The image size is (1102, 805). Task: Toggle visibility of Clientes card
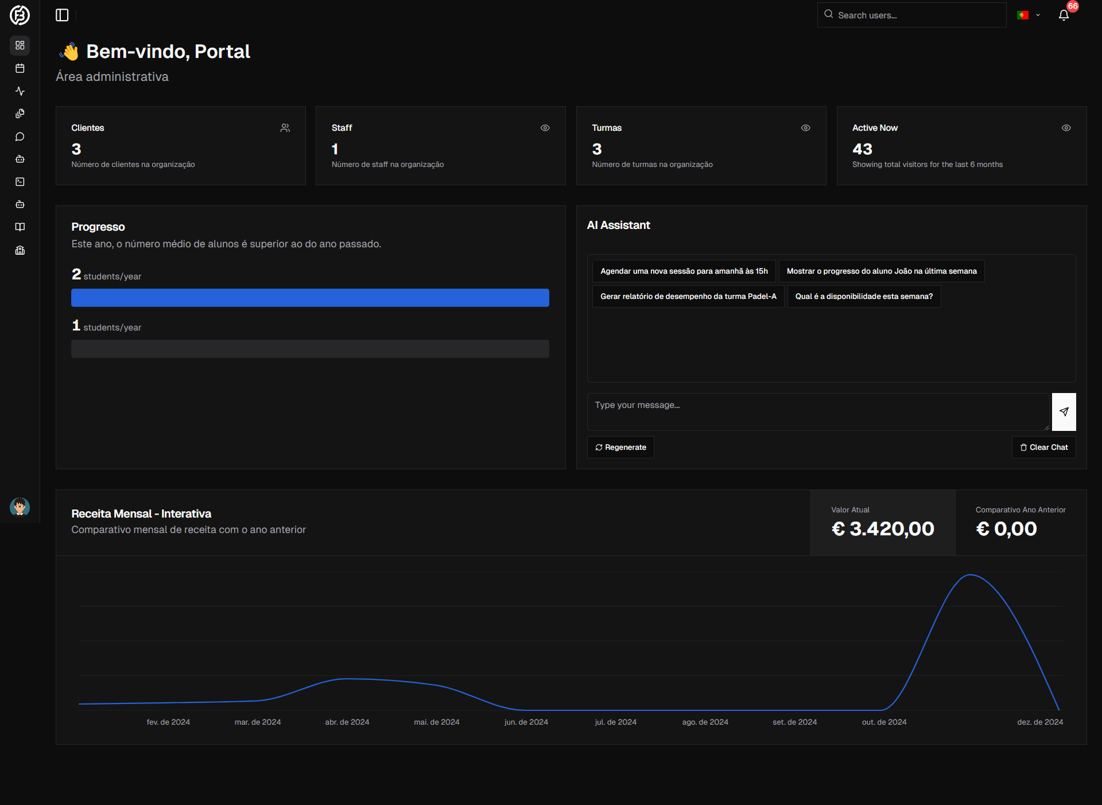(x=285, y=127)
